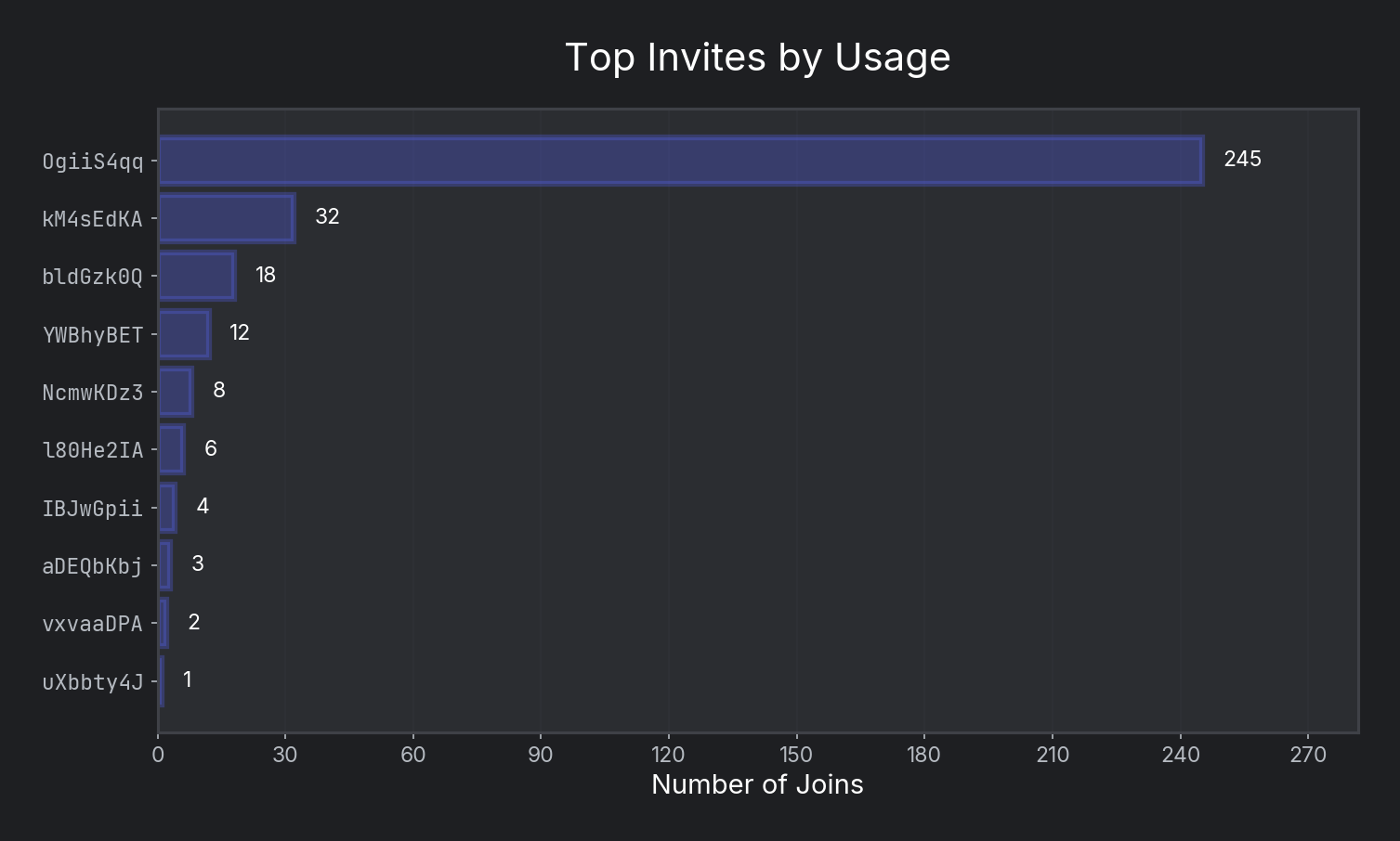Click the uXbbty4J invite label
Image resolution: width=1400 pixels, height=841 pixels.
(93, 682)
